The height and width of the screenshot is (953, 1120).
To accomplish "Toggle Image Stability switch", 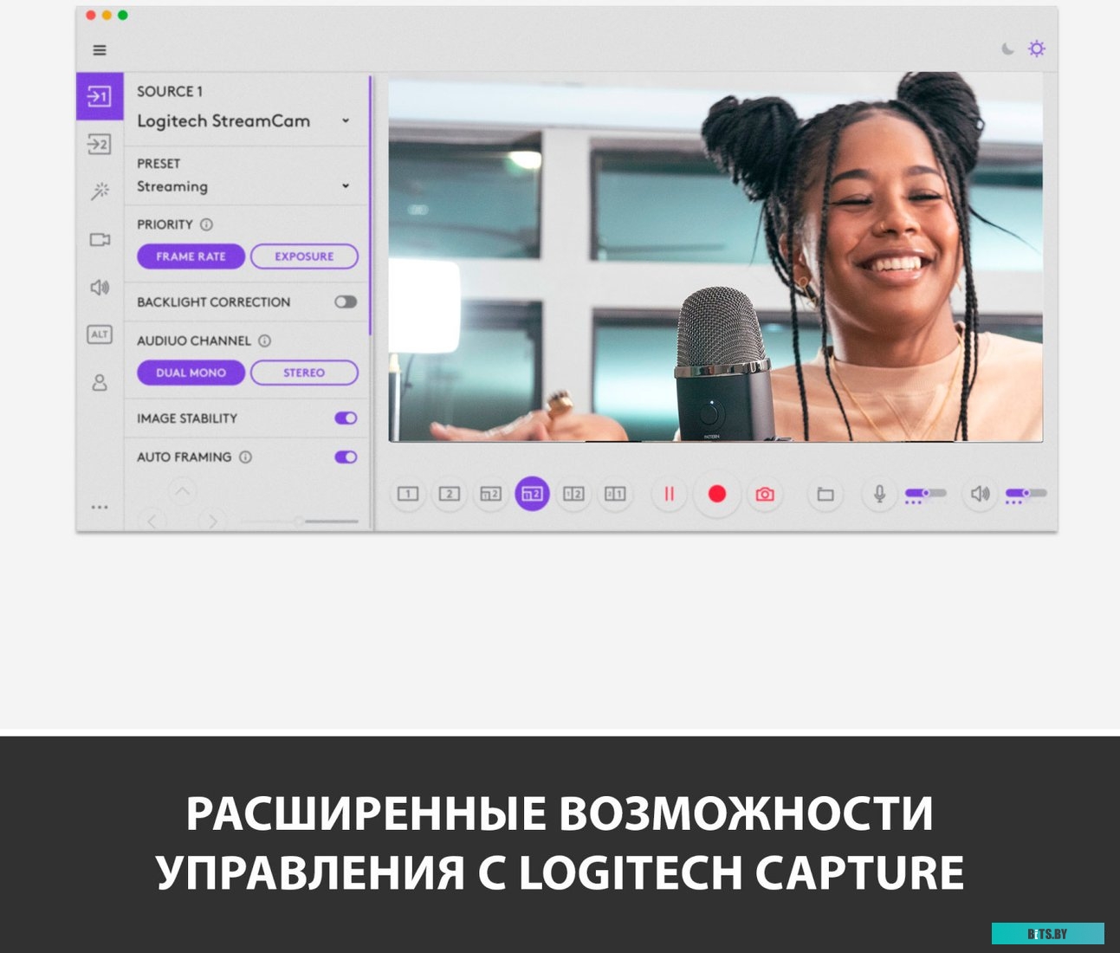I will click(x=346, y=418).
